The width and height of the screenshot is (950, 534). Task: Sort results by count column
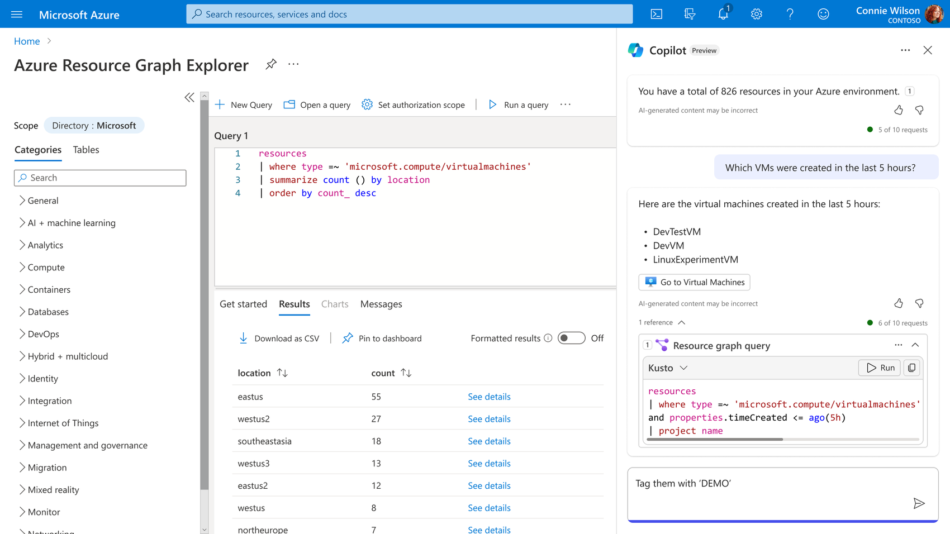click(x=406, y=373)
